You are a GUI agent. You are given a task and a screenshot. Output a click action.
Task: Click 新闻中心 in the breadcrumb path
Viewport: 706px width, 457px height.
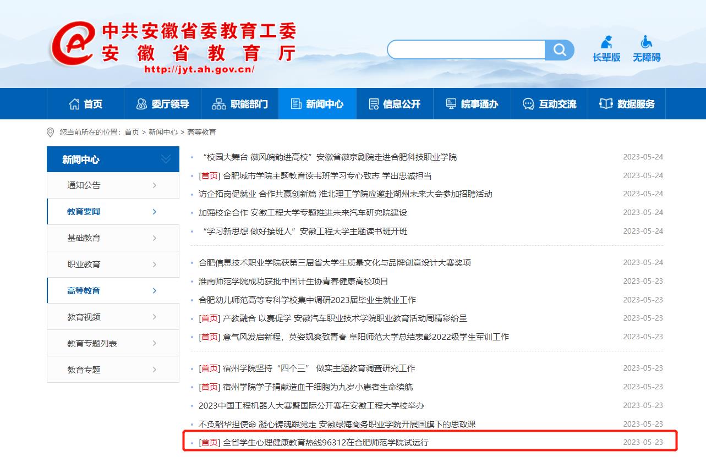(163, 133)
